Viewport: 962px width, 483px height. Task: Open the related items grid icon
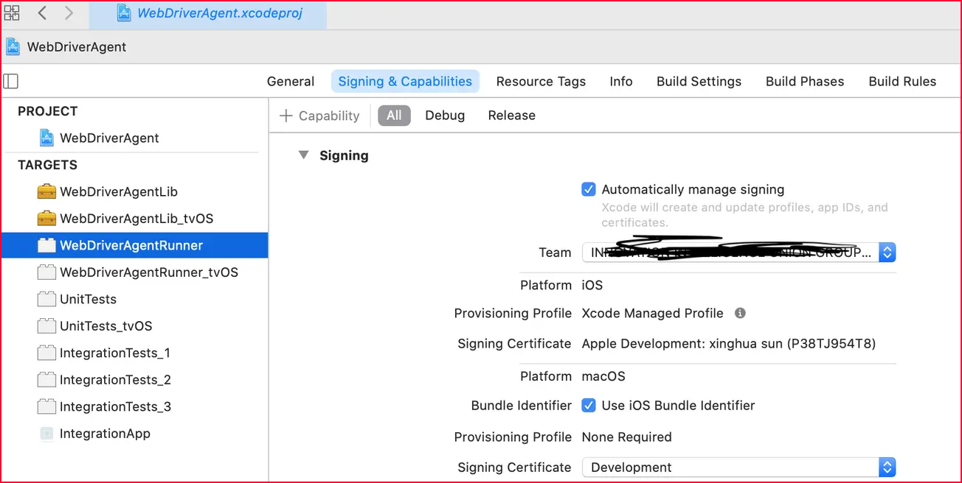tap(12, 13)
